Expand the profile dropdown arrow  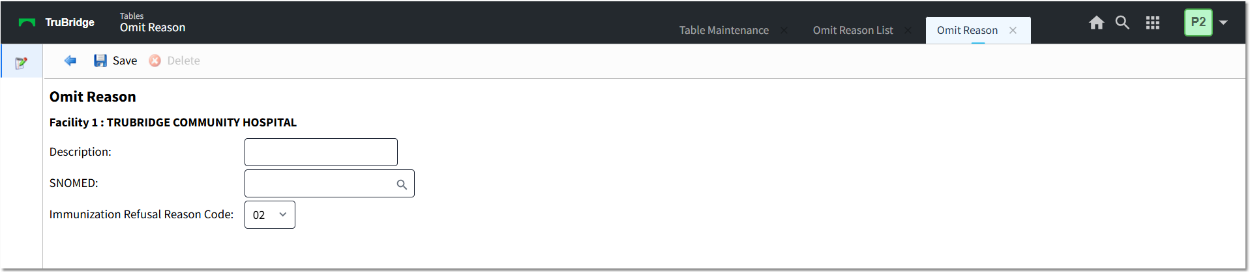[1223, 23]
